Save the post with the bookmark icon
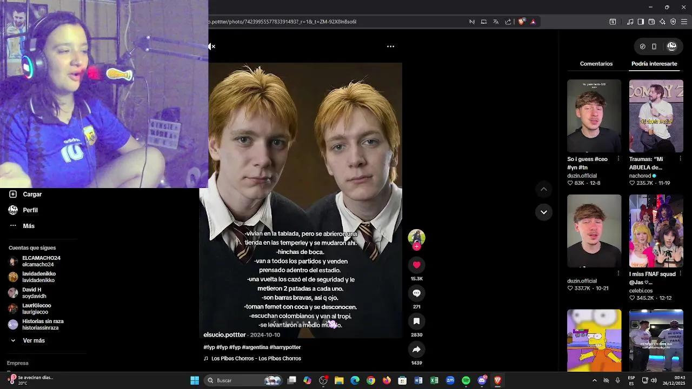692x389 pixels. tap(416, 321)
